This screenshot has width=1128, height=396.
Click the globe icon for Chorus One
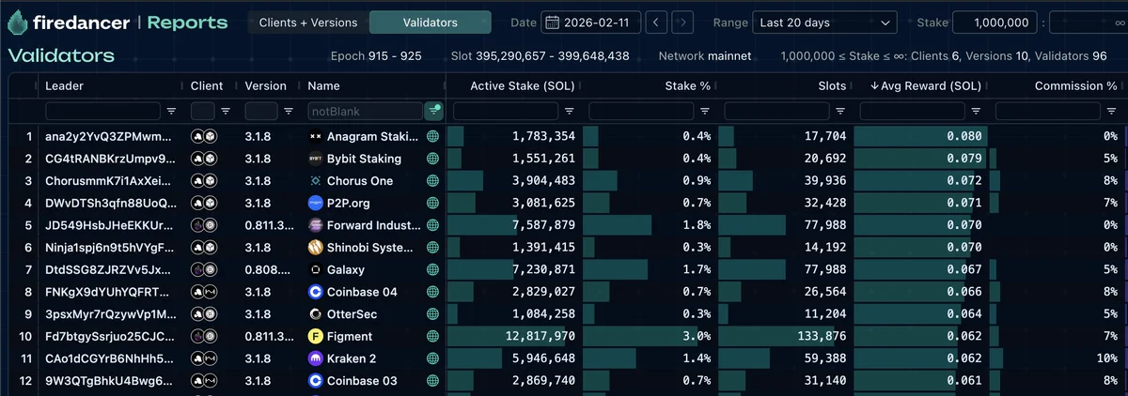coord(432,180)
